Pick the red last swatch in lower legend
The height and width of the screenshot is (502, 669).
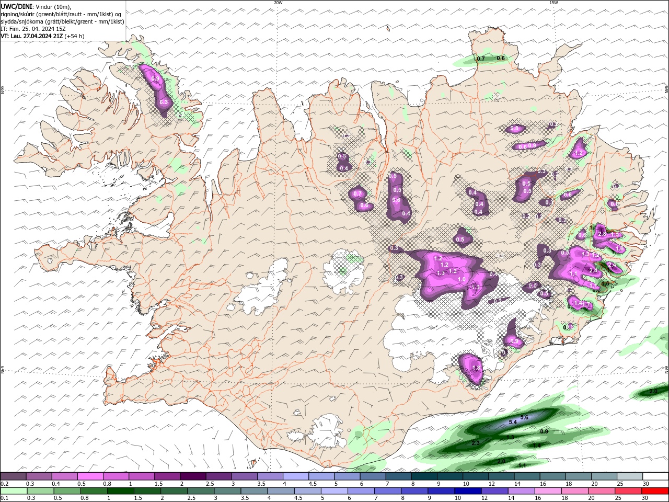click(x=655, y=491)
